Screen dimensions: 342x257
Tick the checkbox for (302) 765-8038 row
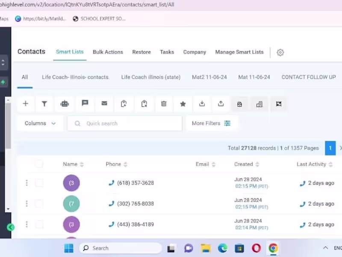[39, 203]
